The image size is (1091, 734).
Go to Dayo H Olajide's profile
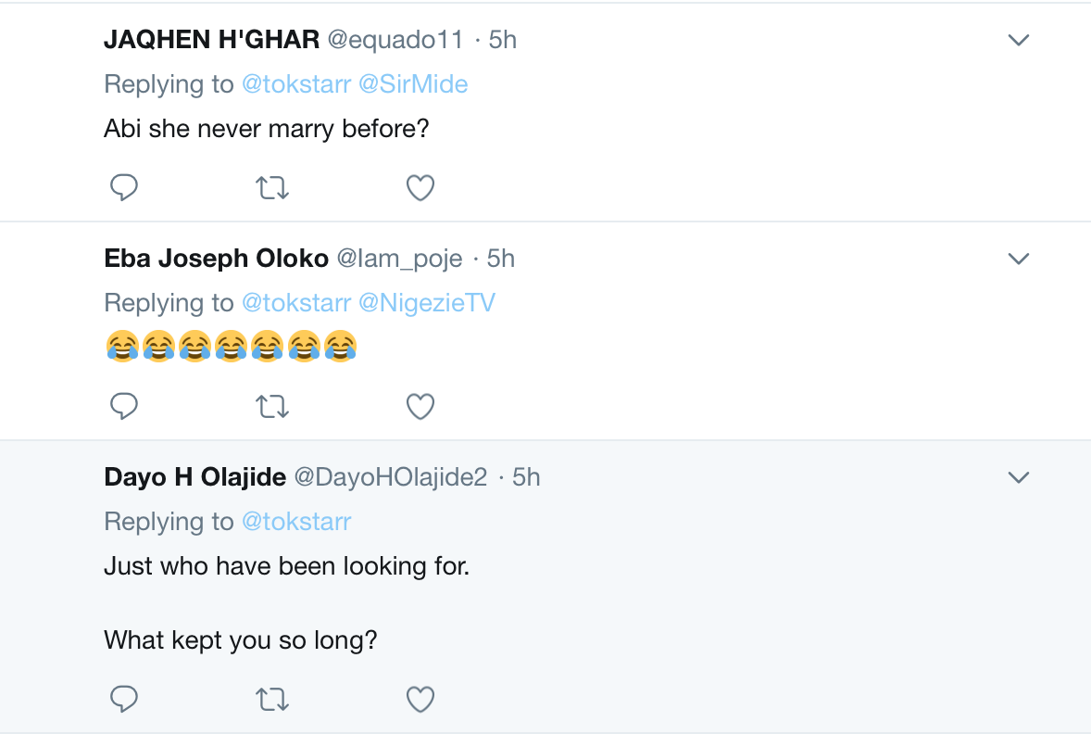pos(194,477)
